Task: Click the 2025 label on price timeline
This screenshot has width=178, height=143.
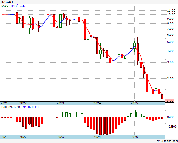Action: 134,103
